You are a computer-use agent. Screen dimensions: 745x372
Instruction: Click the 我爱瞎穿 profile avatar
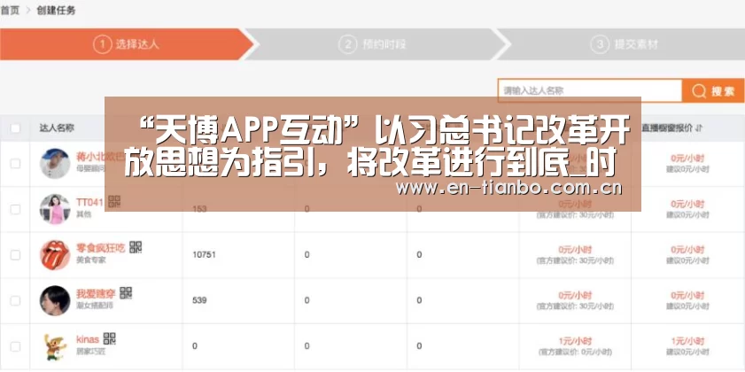click(55, 300)
